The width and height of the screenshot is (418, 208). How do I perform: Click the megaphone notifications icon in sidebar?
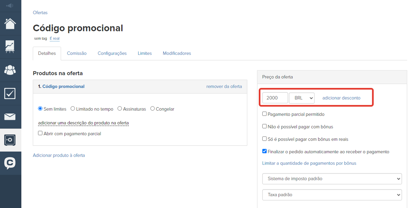point(10,6)
